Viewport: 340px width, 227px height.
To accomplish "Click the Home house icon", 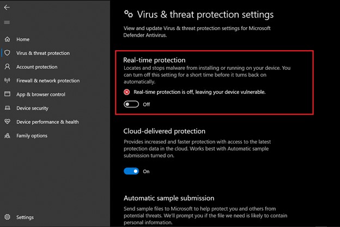I will pyautogui.click(x=8, y=39).
